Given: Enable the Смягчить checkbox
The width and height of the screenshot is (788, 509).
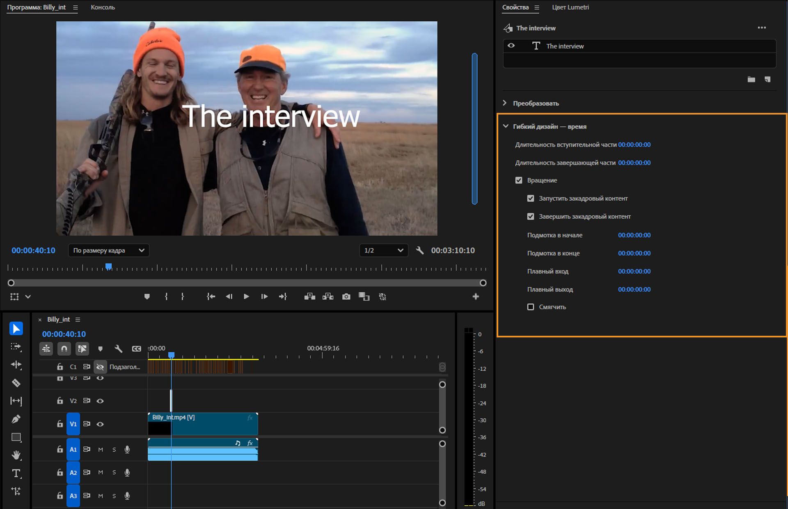Looking at the screenshot, I should tap(531, 307).
